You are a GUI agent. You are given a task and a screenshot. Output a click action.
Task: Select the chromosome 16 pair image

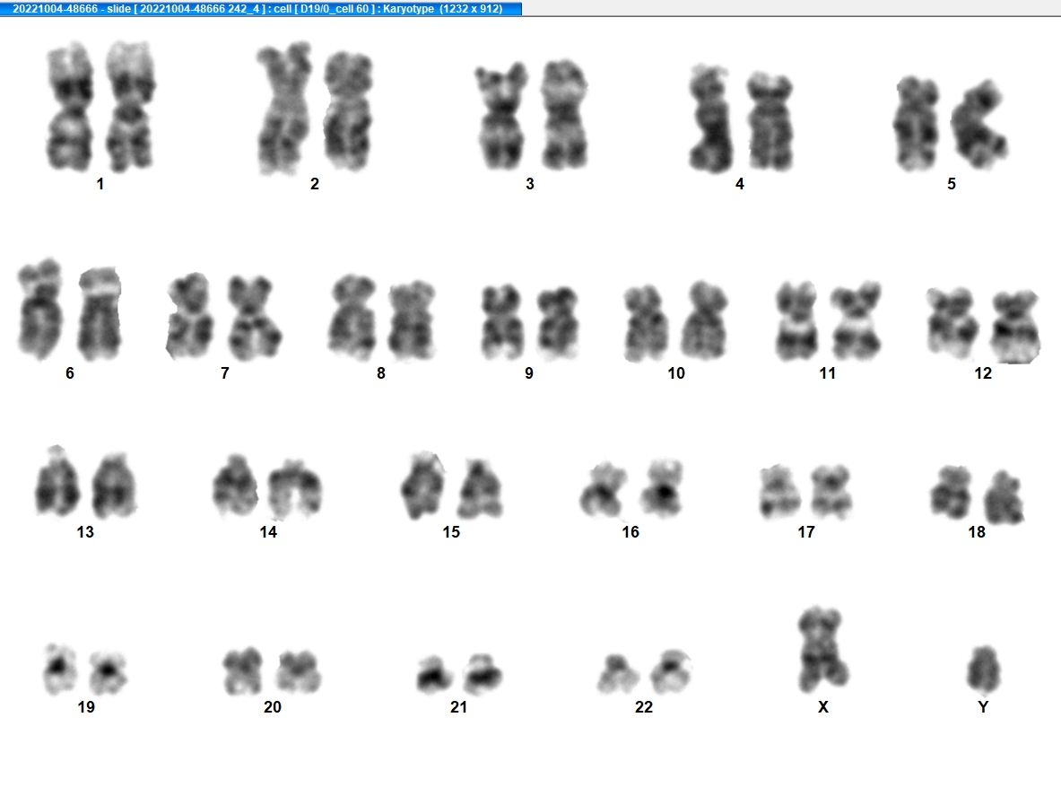[x=631, y=489]
